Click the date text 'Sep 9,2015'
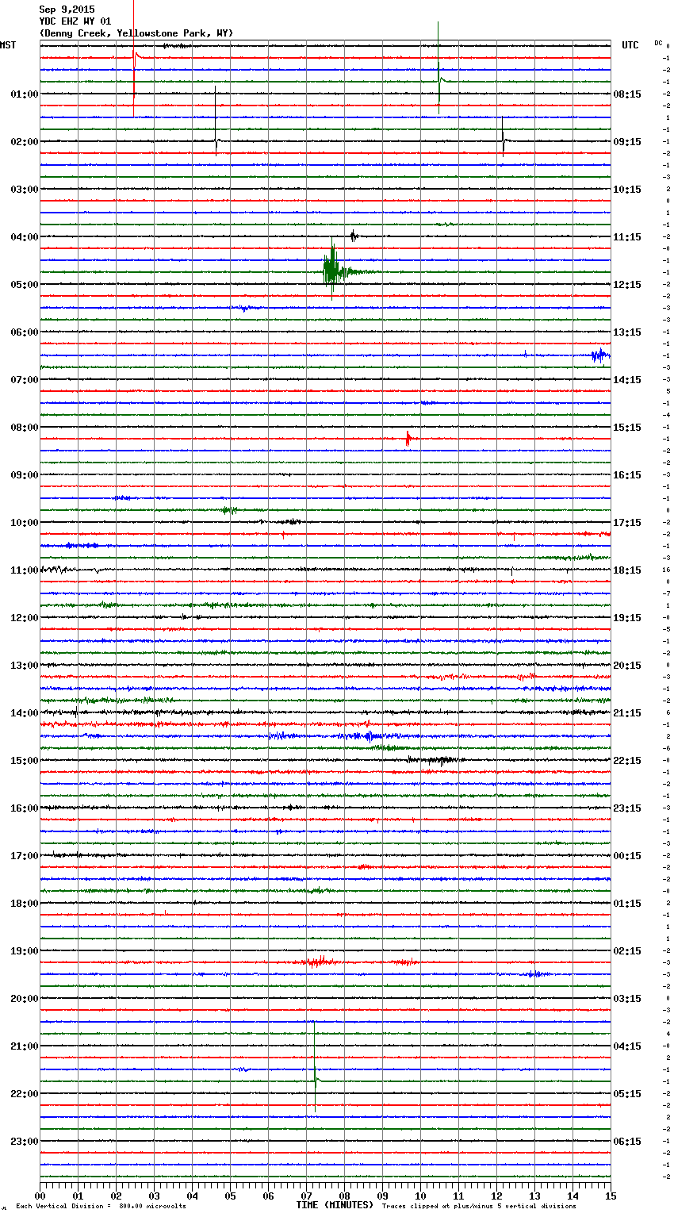 [67, 10]
